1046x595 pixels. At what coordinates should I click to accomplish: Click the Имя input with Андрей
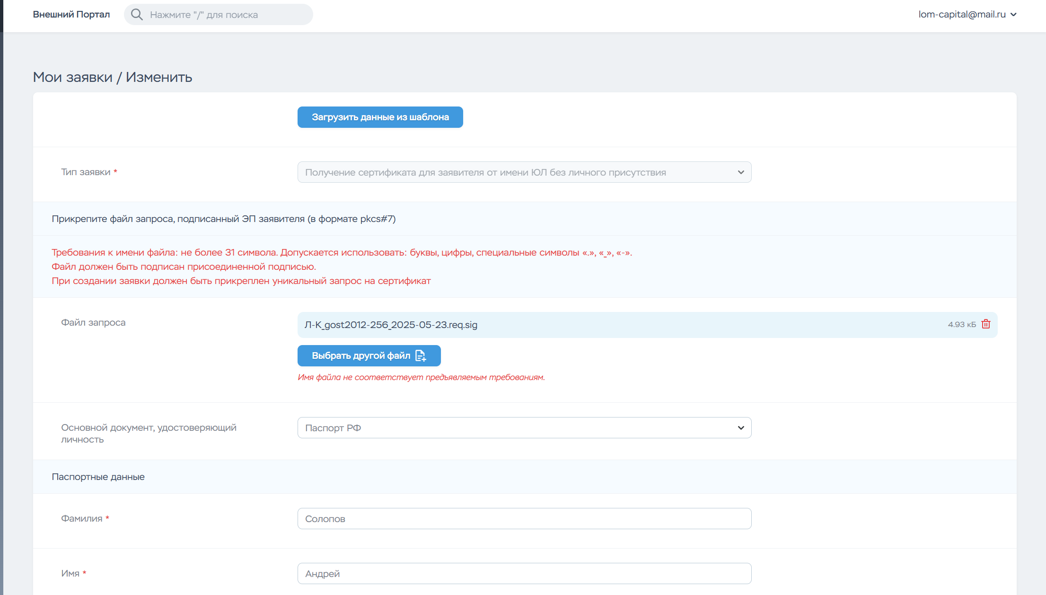tap(524, 574)
